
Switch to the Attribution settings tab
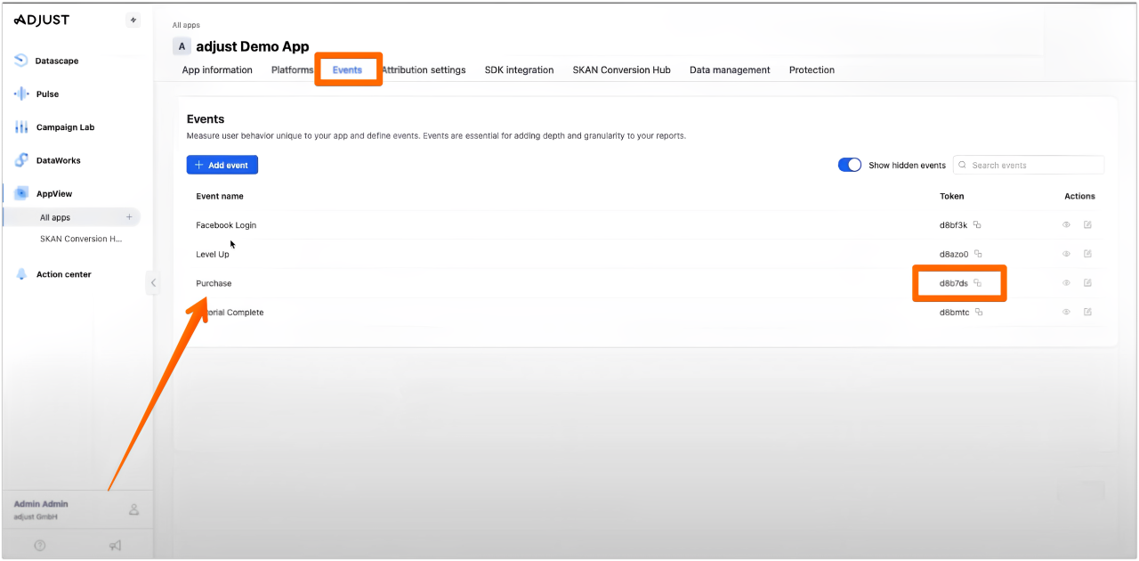424,69
